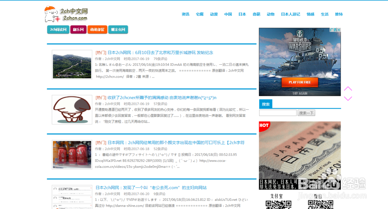The width and height of the screenshot is (388, 209).
Task: Click the 萌萌部屋 orange button
Action: coord(97,29)
